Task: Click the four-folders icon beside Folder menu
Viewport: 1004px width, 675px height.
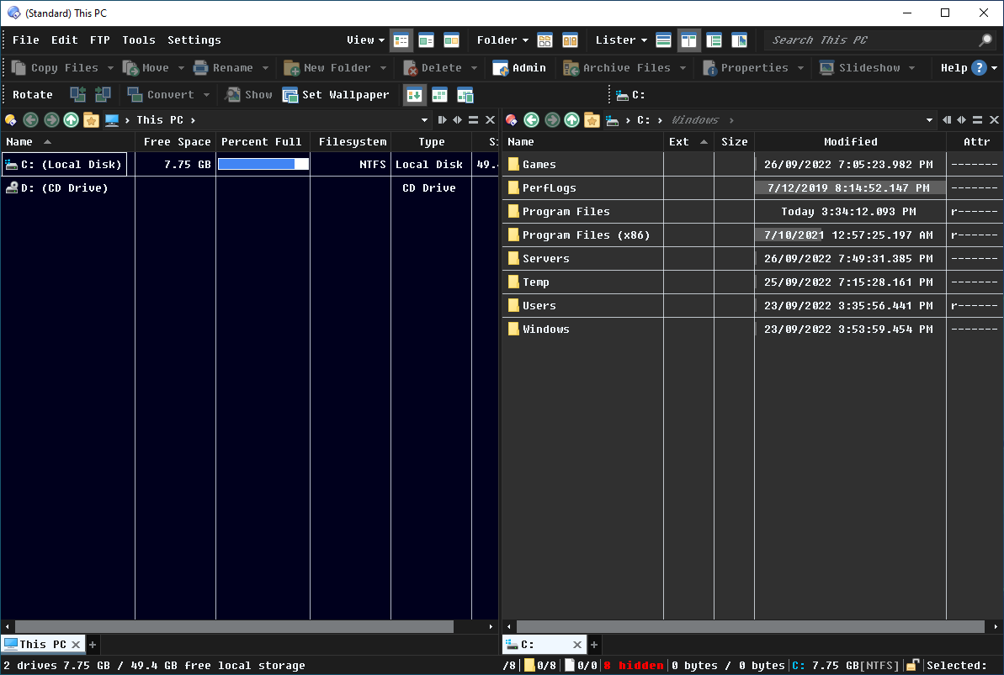Action: (x=544, y=40)
